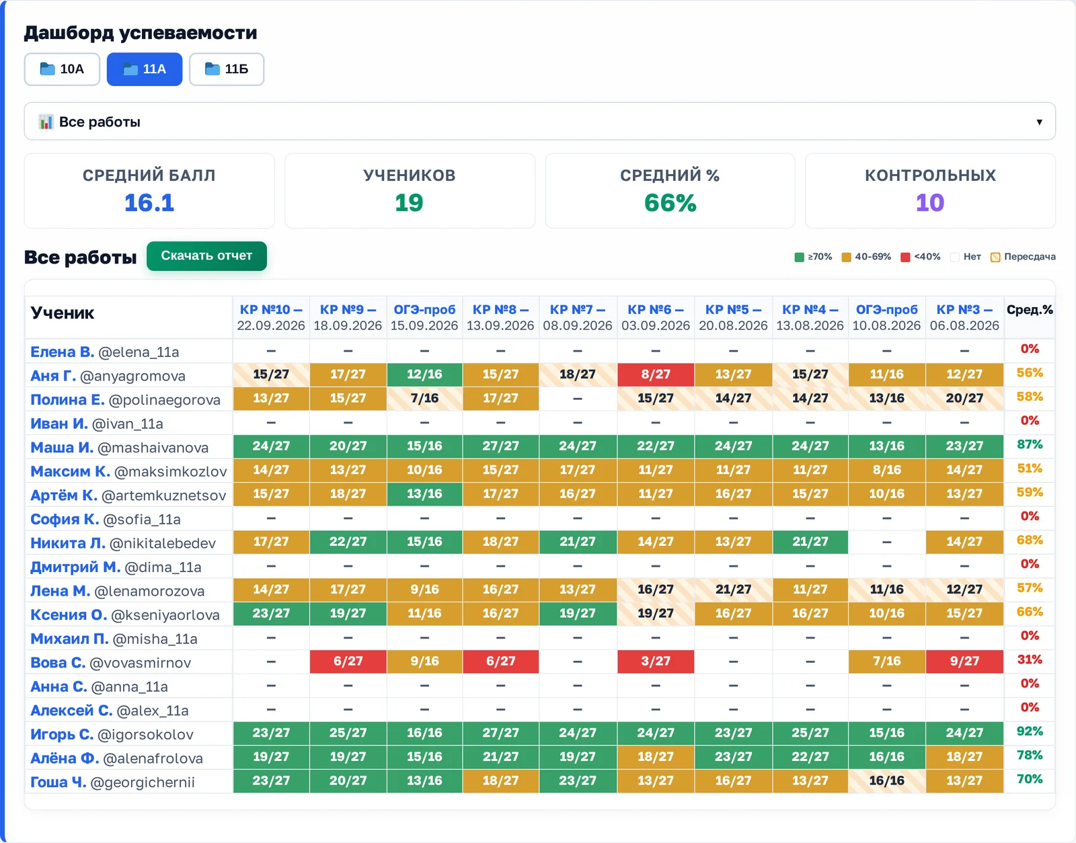Open the КР №4 column header

(810, 317)
